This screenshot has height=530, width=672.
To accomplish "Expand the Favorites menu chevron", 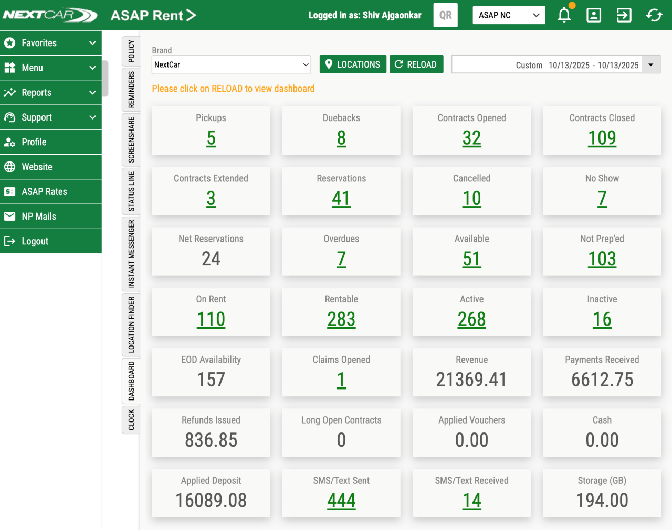I will [92, 43].
